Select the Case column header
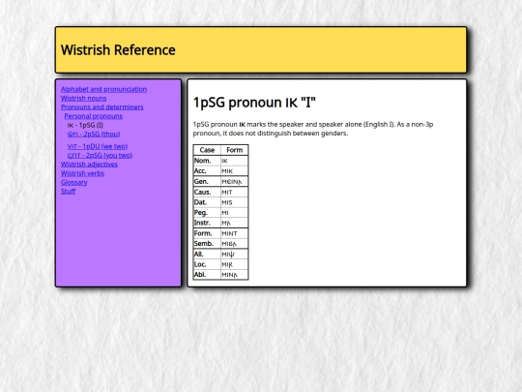The width and height of the screenshot is (522, 392). (x=207, y=150)
